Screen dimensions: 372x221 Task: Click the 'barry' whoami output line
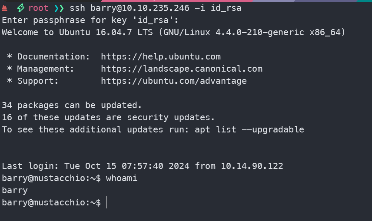(15, 190)
